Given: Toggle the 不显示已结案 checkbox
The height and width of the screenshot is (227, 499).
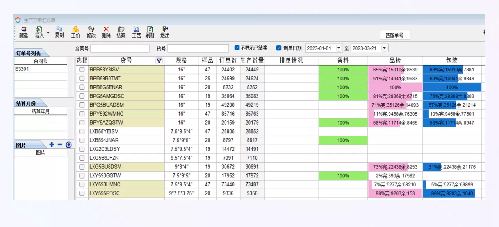Looking at the screenshot, I should click(237, 48).
